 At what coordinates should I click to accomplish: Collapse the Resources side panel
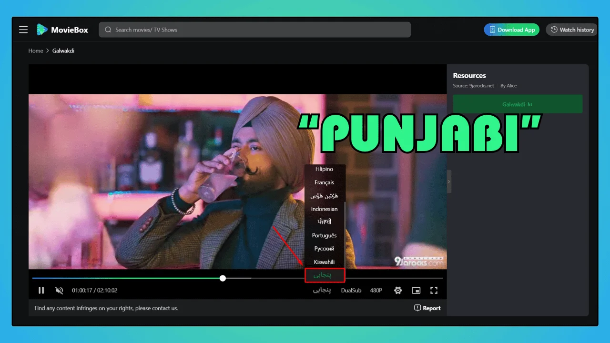[449, 182]
